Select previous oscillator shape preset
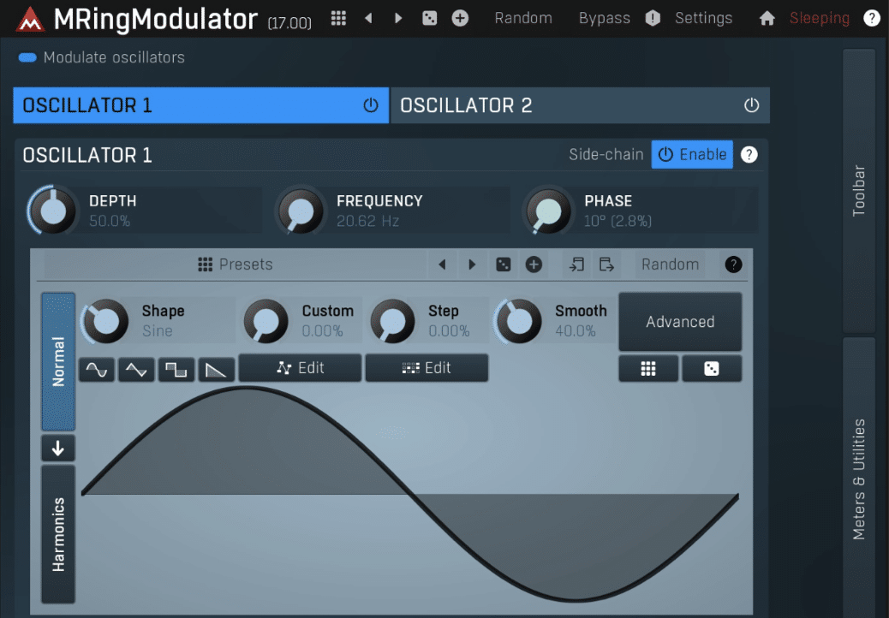Screen dimensions: 889x618 pos(442,264)
